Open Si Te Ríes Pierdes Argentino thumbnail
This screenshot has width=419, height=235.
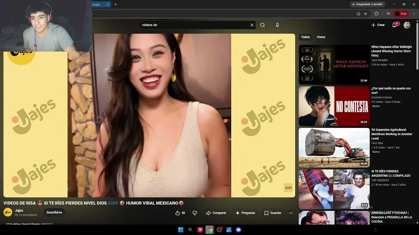click(334, 189)
